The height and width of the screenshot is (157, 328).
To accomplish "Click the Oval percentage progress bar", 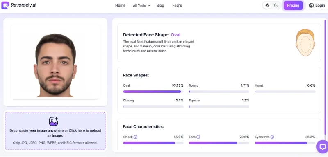I will click(x=153, y=92).
